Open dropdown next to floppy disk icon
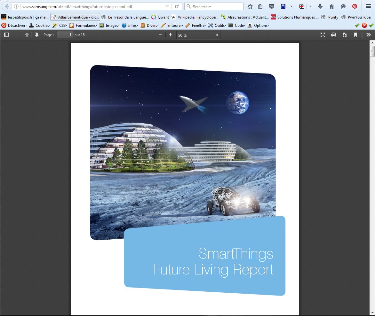The height and width of the screenshot is (316, 375). 291,6
